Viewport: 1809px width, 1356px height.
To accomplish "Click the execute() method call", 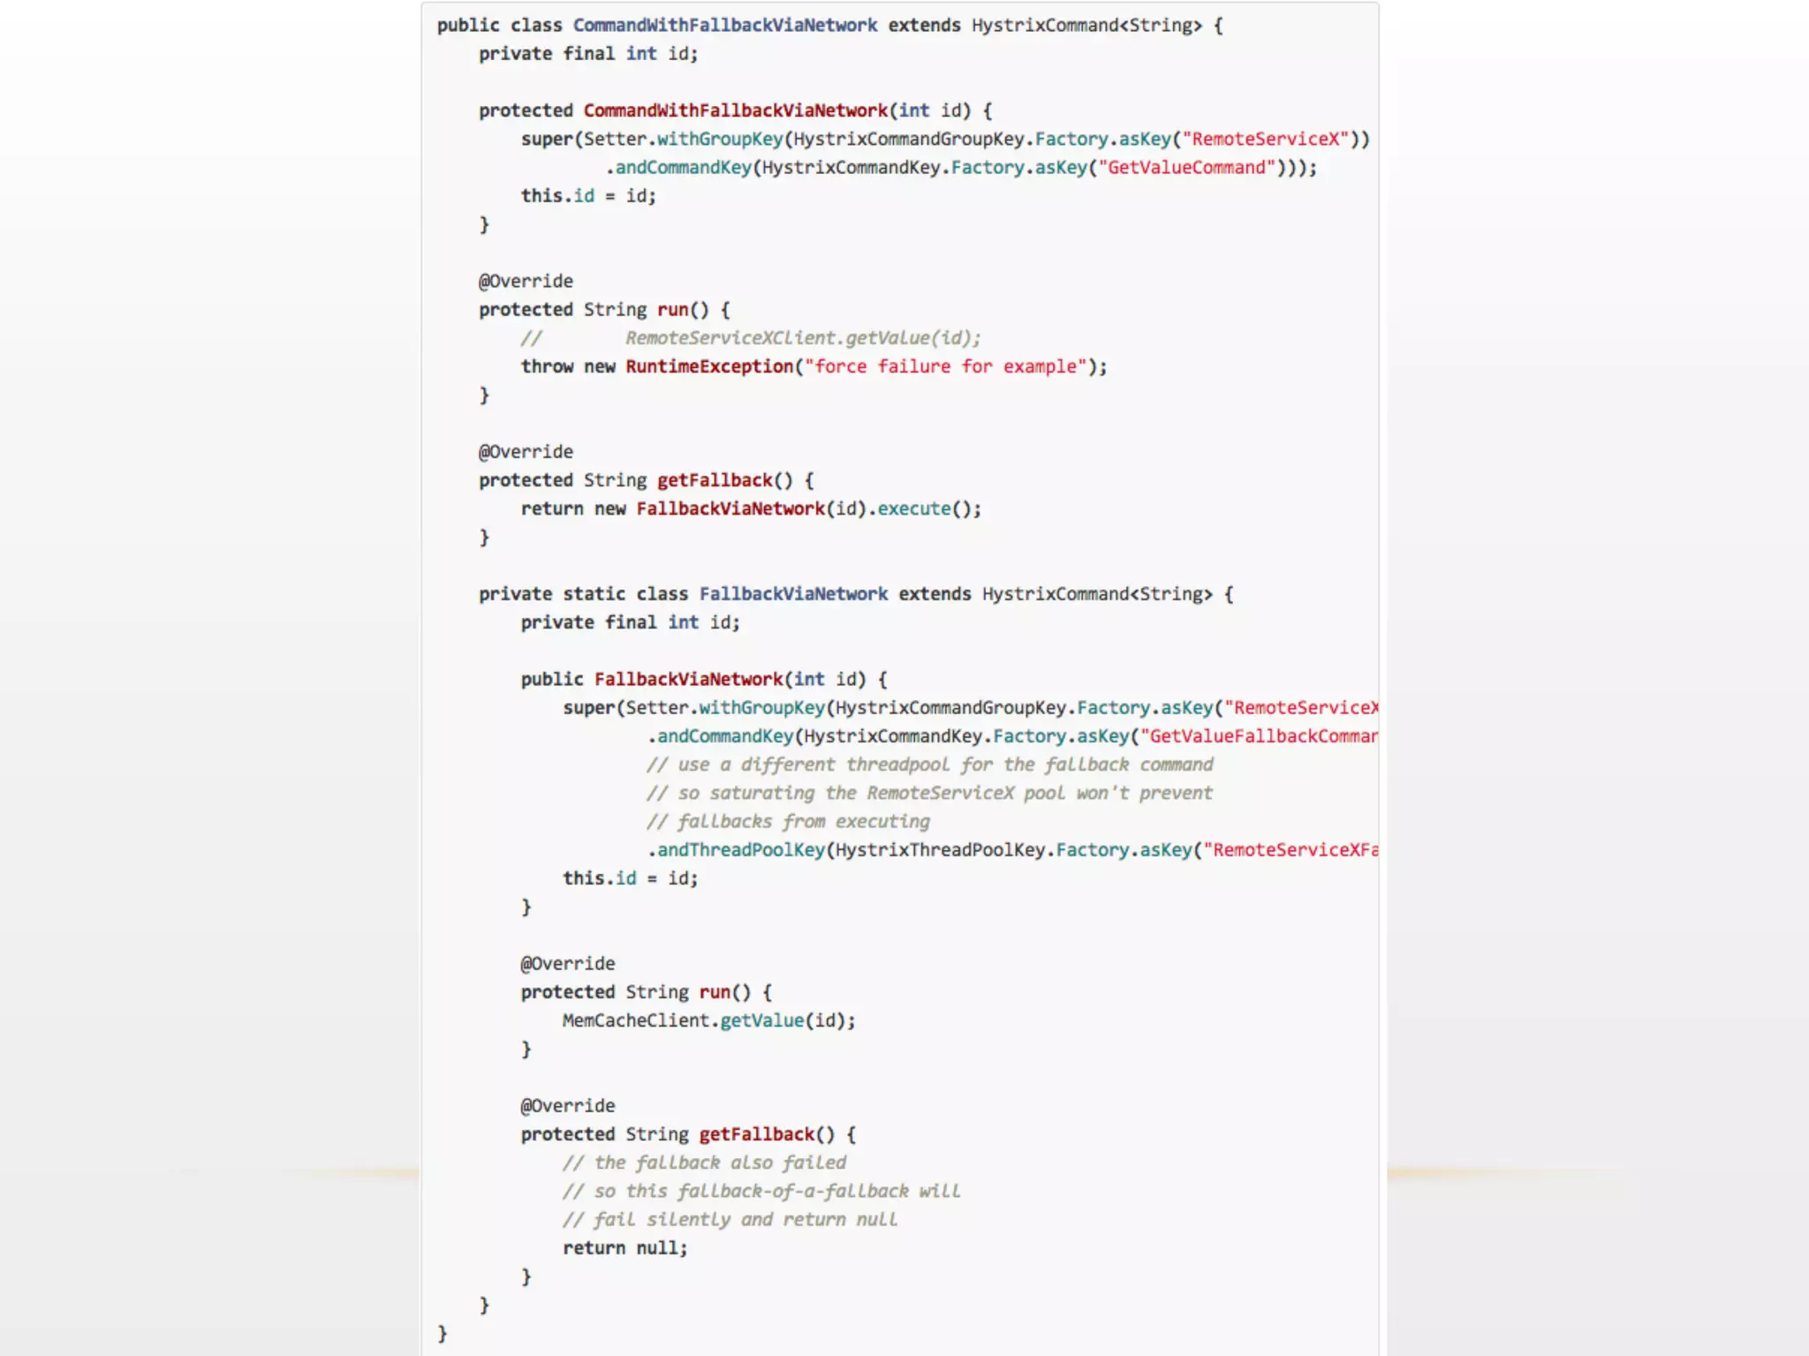I will (914, 508).
